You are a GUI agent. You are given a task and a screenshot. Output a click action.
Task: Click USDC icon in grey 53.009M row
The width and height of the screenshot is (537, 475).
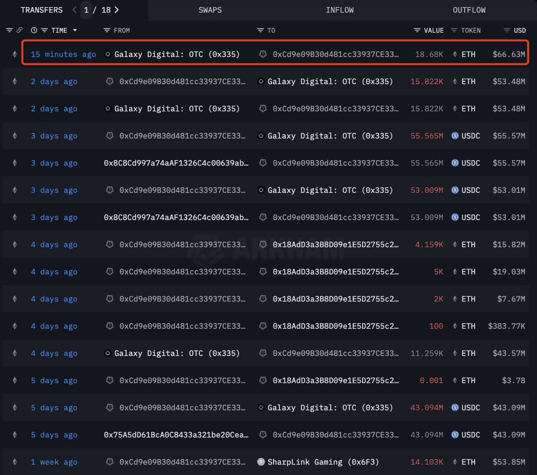click(455, 217)
